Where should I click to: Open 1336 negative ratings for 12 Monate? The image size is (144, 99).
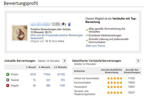pyautogui.click(x=62, y=85)
